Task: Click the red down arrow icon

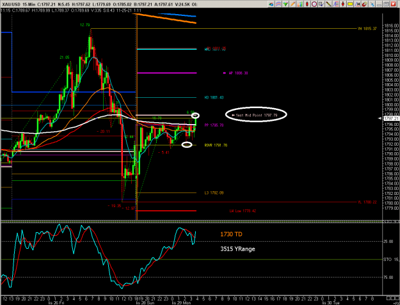Action: click(x=343, y=4)
